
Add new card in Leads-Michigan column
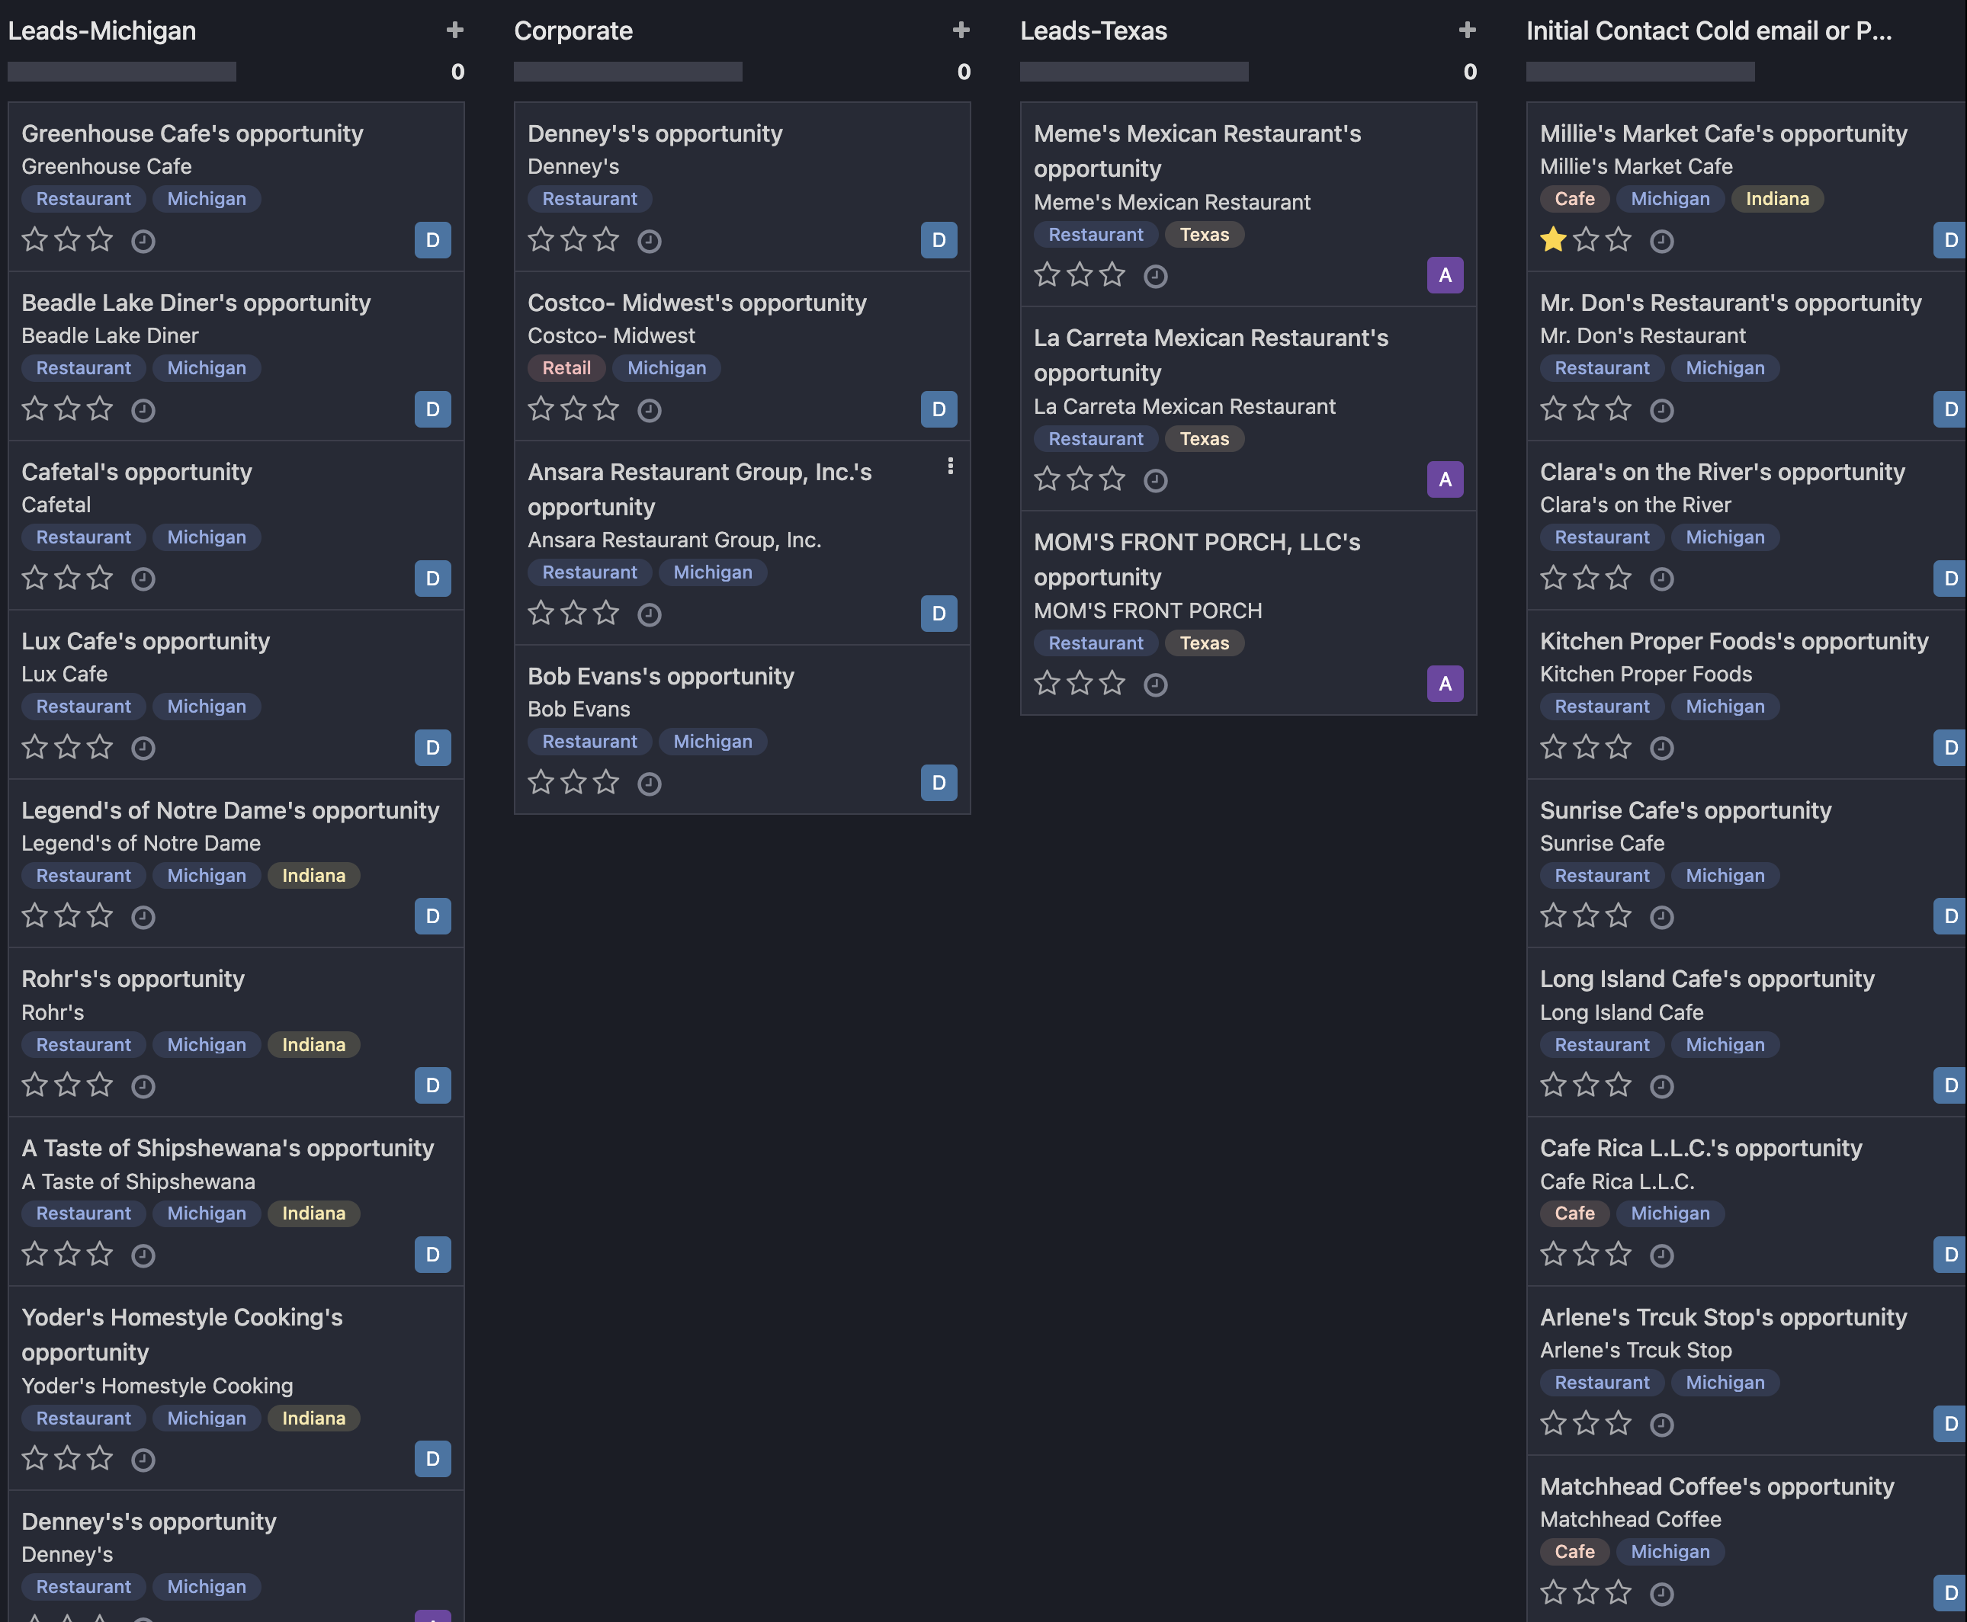tap(455, 30)
